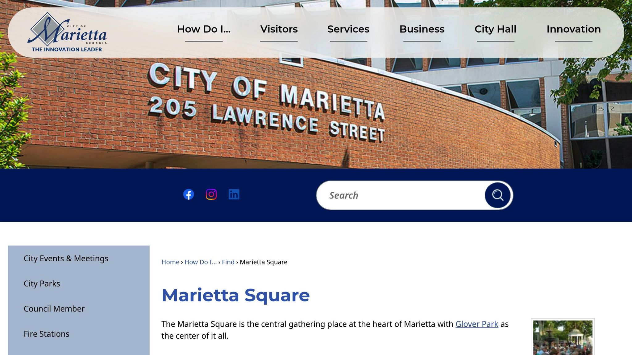This screenshot has width=632, height=355.
Task: Follow the Glover Park link
Action: [477, 324]
